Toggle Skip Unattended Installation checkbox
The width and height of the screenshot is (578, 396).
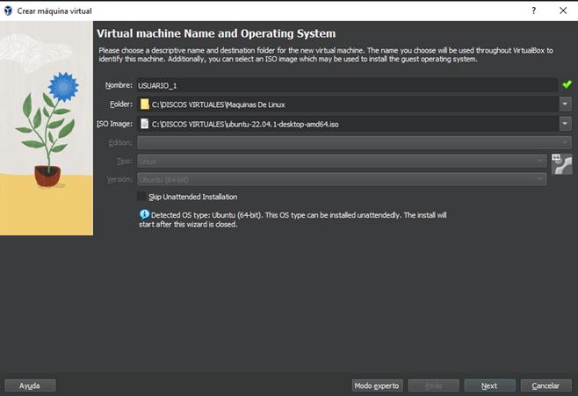[141, 197]
